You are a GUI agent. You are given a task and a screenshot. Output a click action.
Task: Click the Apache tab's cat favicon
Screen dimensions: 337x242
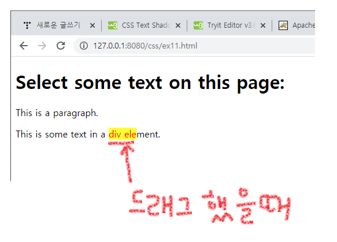point(283,25)
